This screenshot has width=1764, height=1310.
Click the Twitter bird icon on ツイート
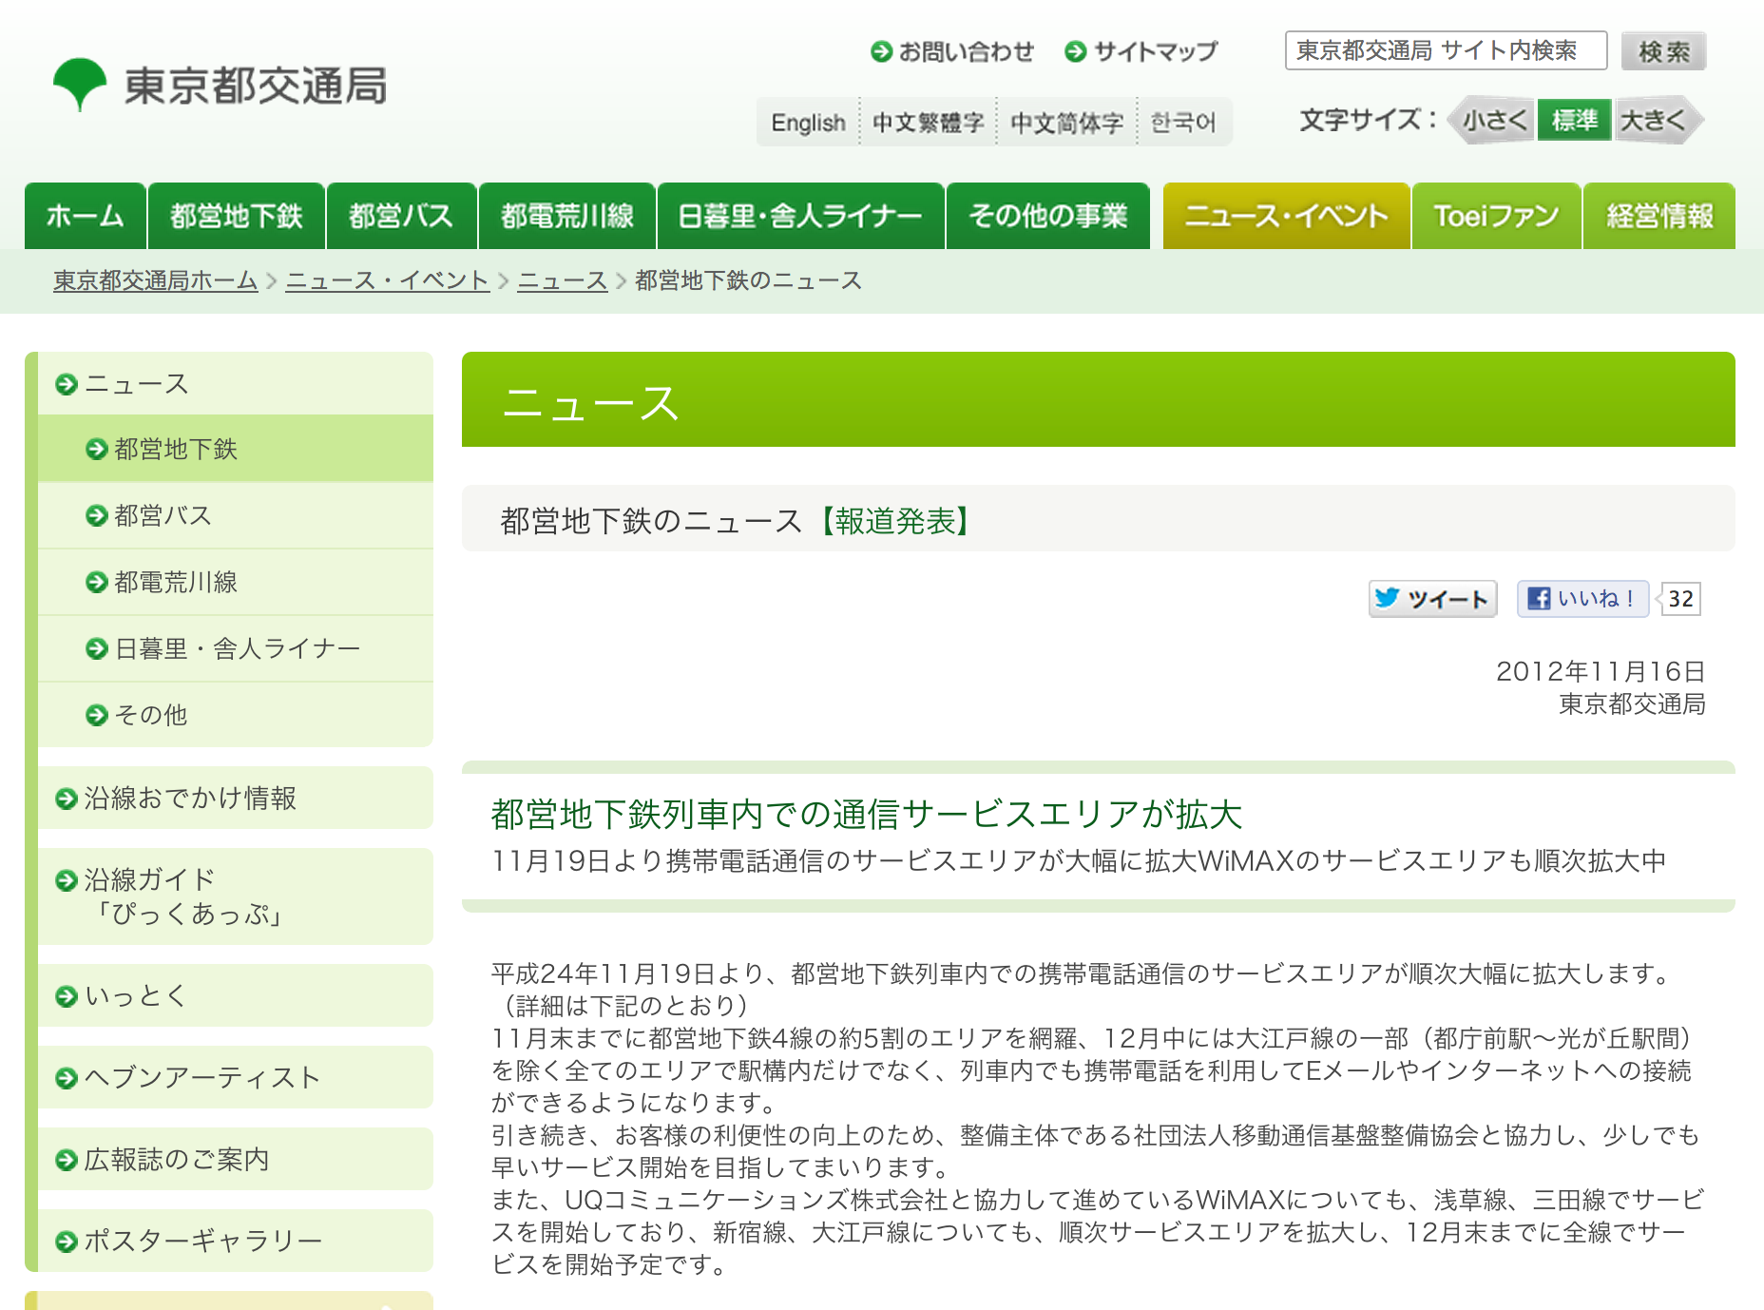coord(1388,598)
